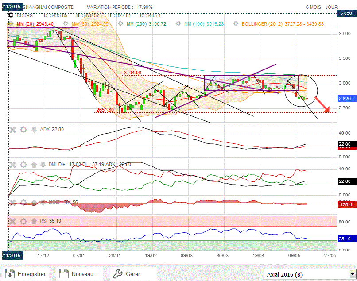Viewport: 357px width, 281px height.
Task: Click the RSI 35.10 indicator title
Action: click(x=50, y=221)
